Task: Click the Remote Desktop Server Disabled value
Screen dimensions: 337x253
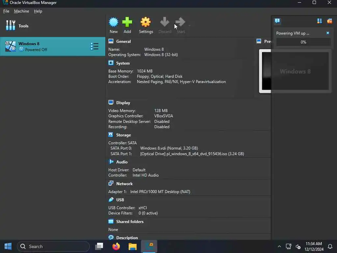Action: pos(162,122)
